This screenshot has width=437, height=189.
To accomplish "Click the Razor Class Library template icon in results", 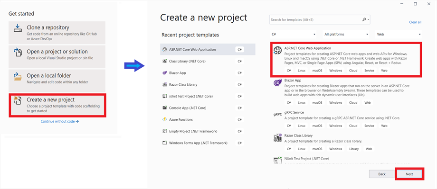I will pyautogui.click(x=277, y=138).
